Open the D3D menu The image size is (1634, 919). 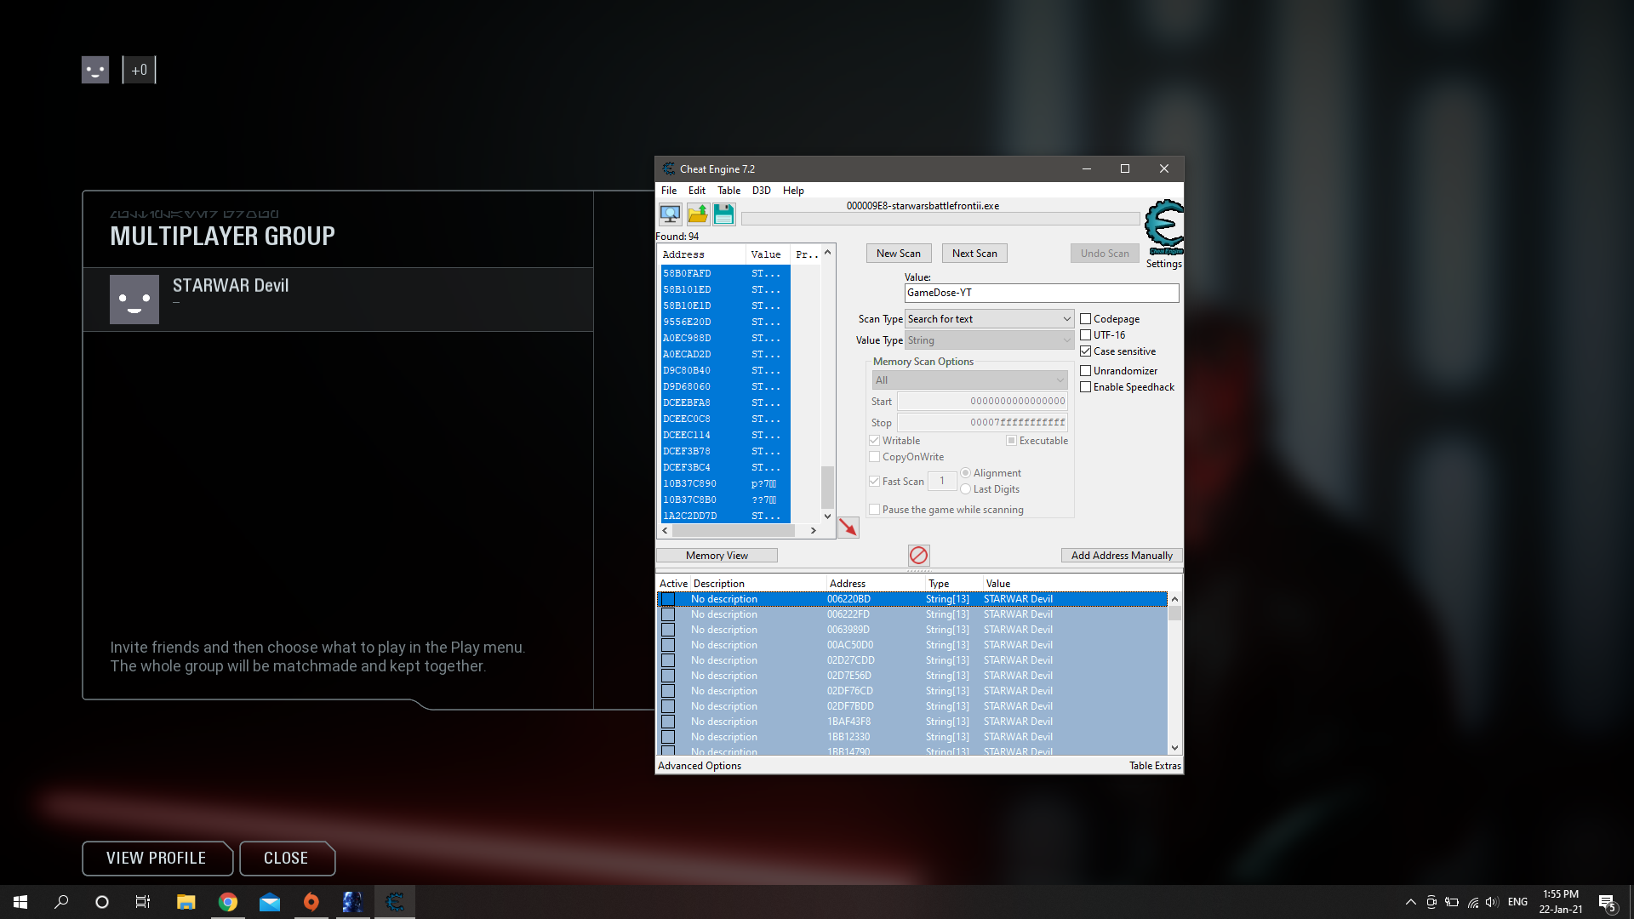tap(761, 191)
